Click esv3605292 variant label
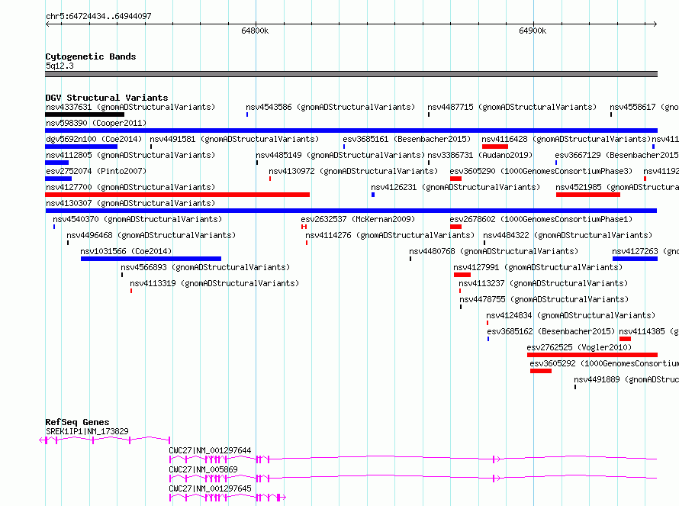 [604, 363]
